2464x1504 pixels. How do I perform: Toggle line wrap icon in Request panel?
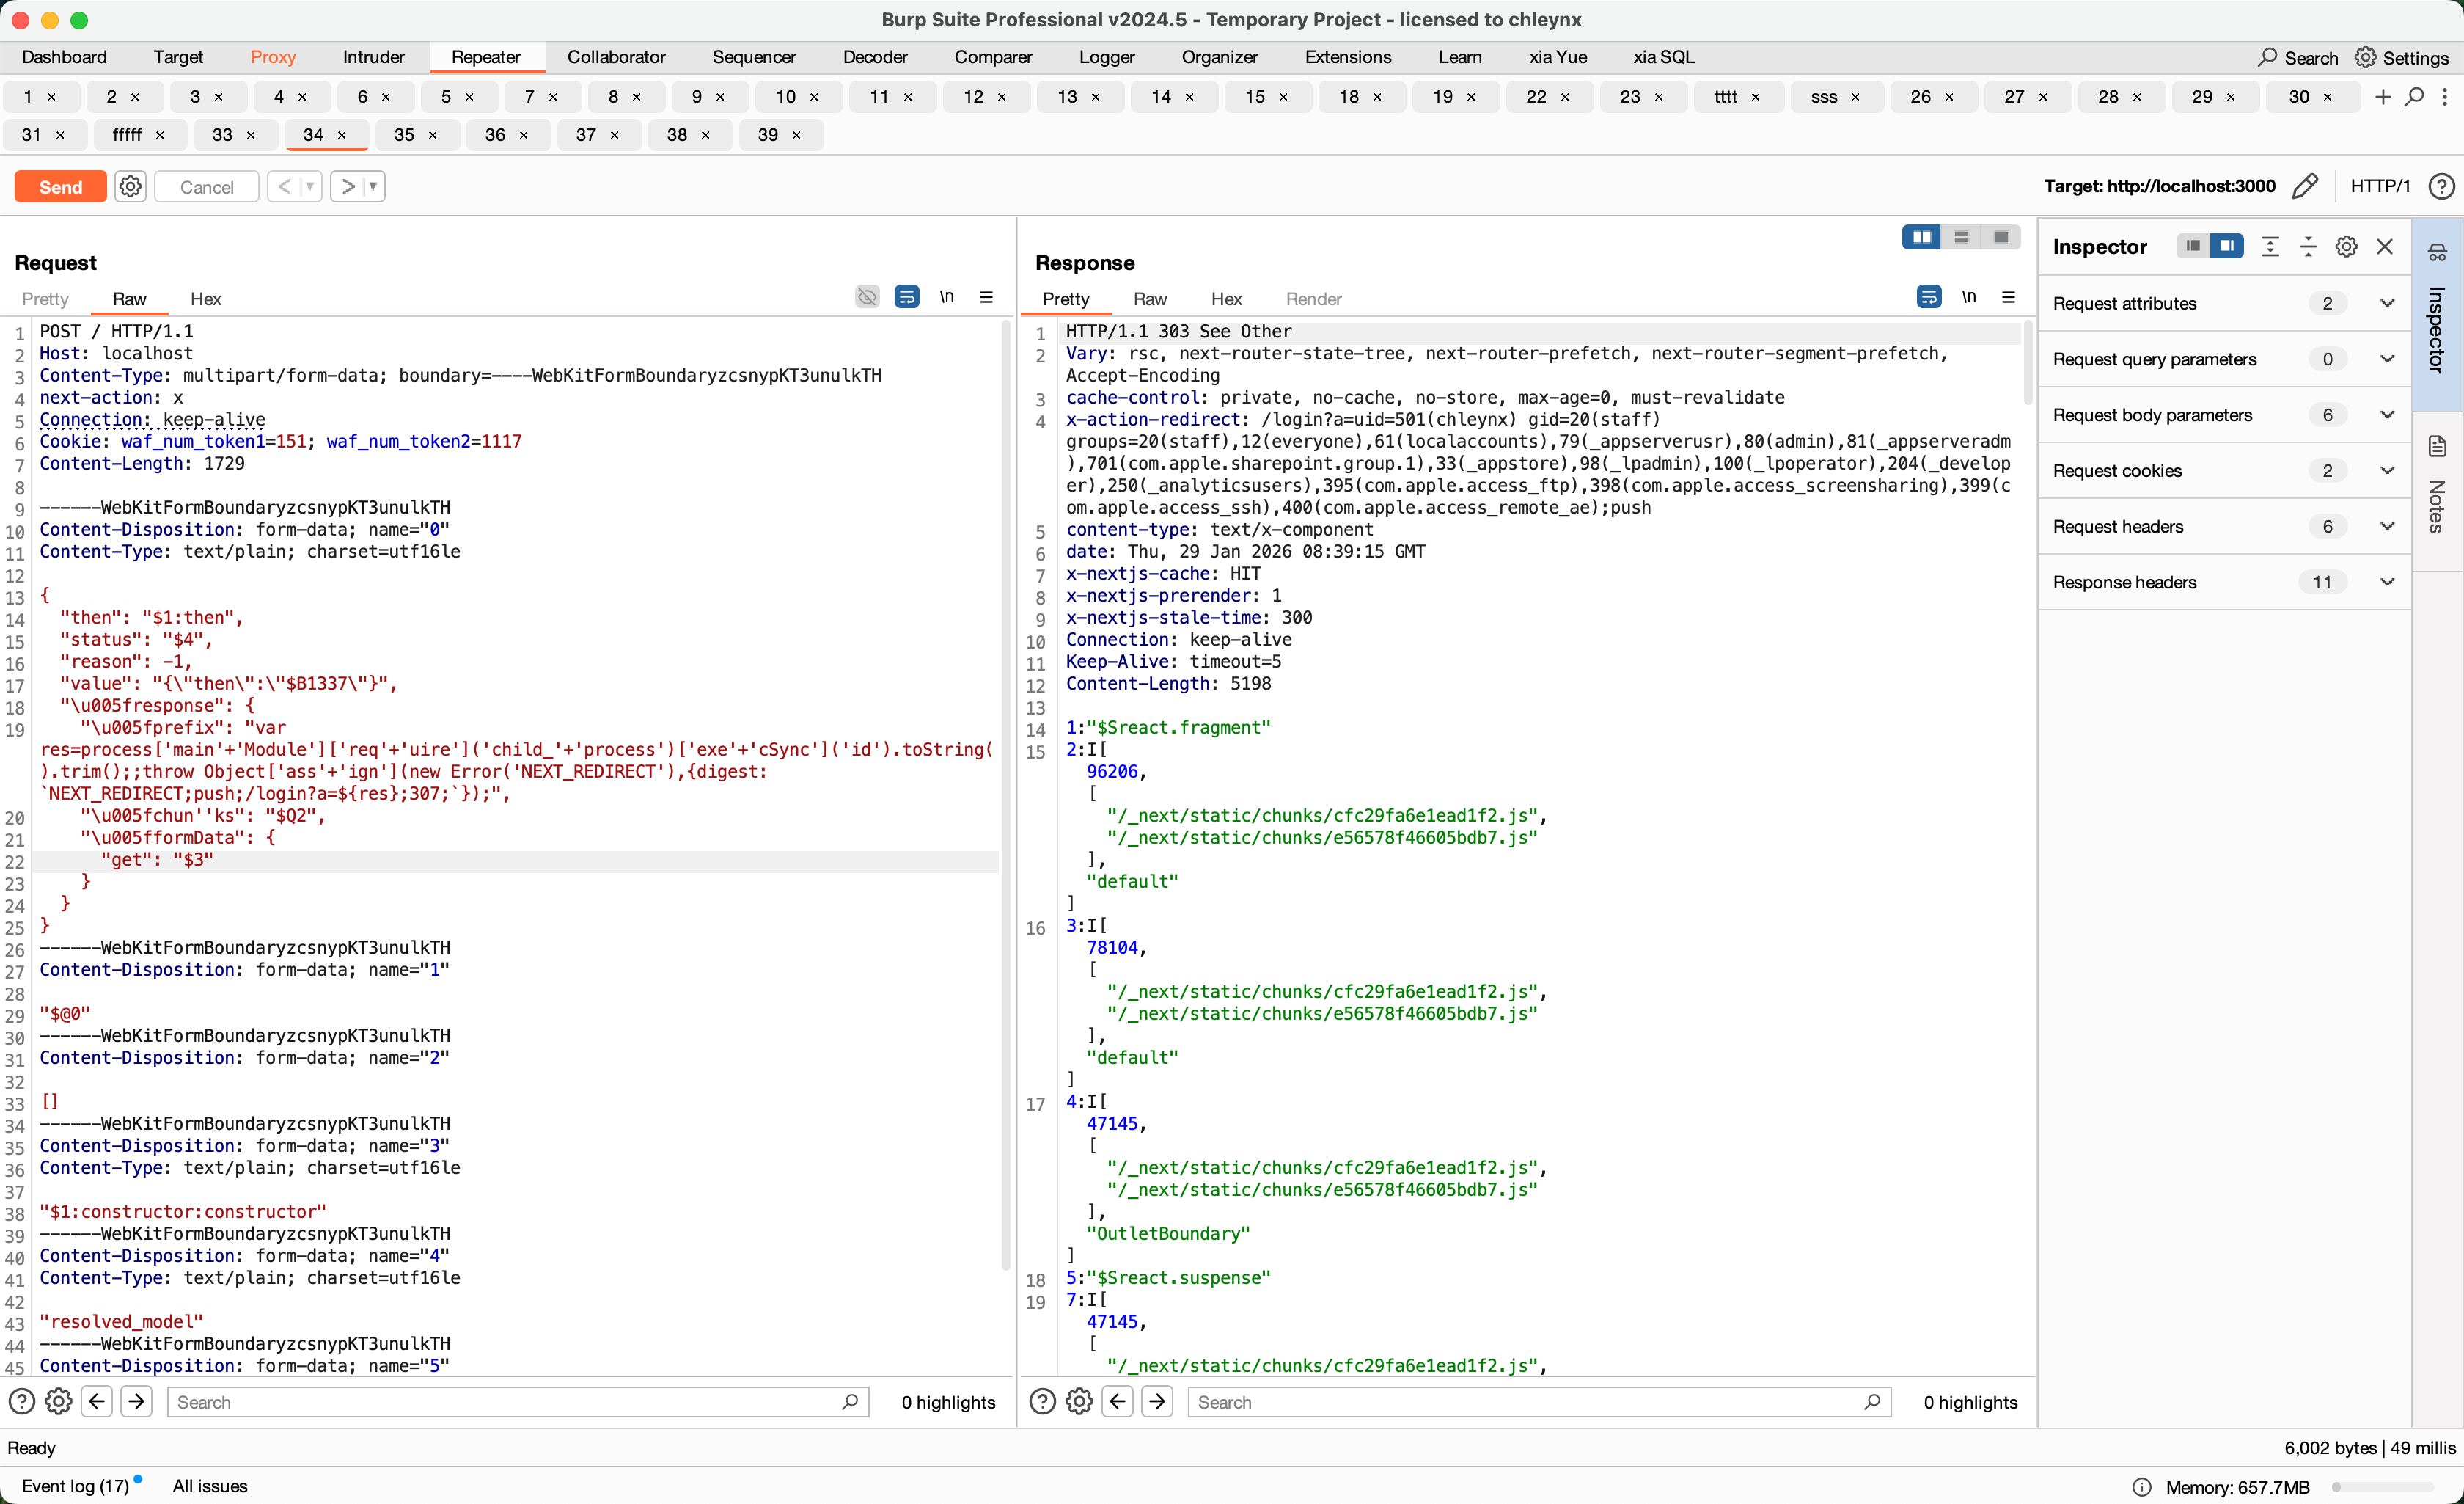[x=906, y=297]
